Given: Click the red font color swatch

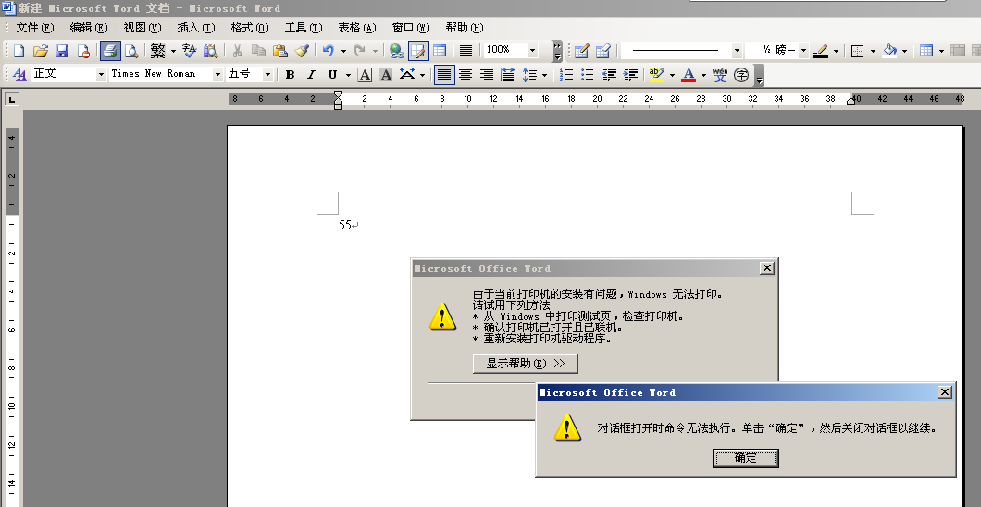Looking at the screenshot, I should pyautogui.click(x=689, y=75).
